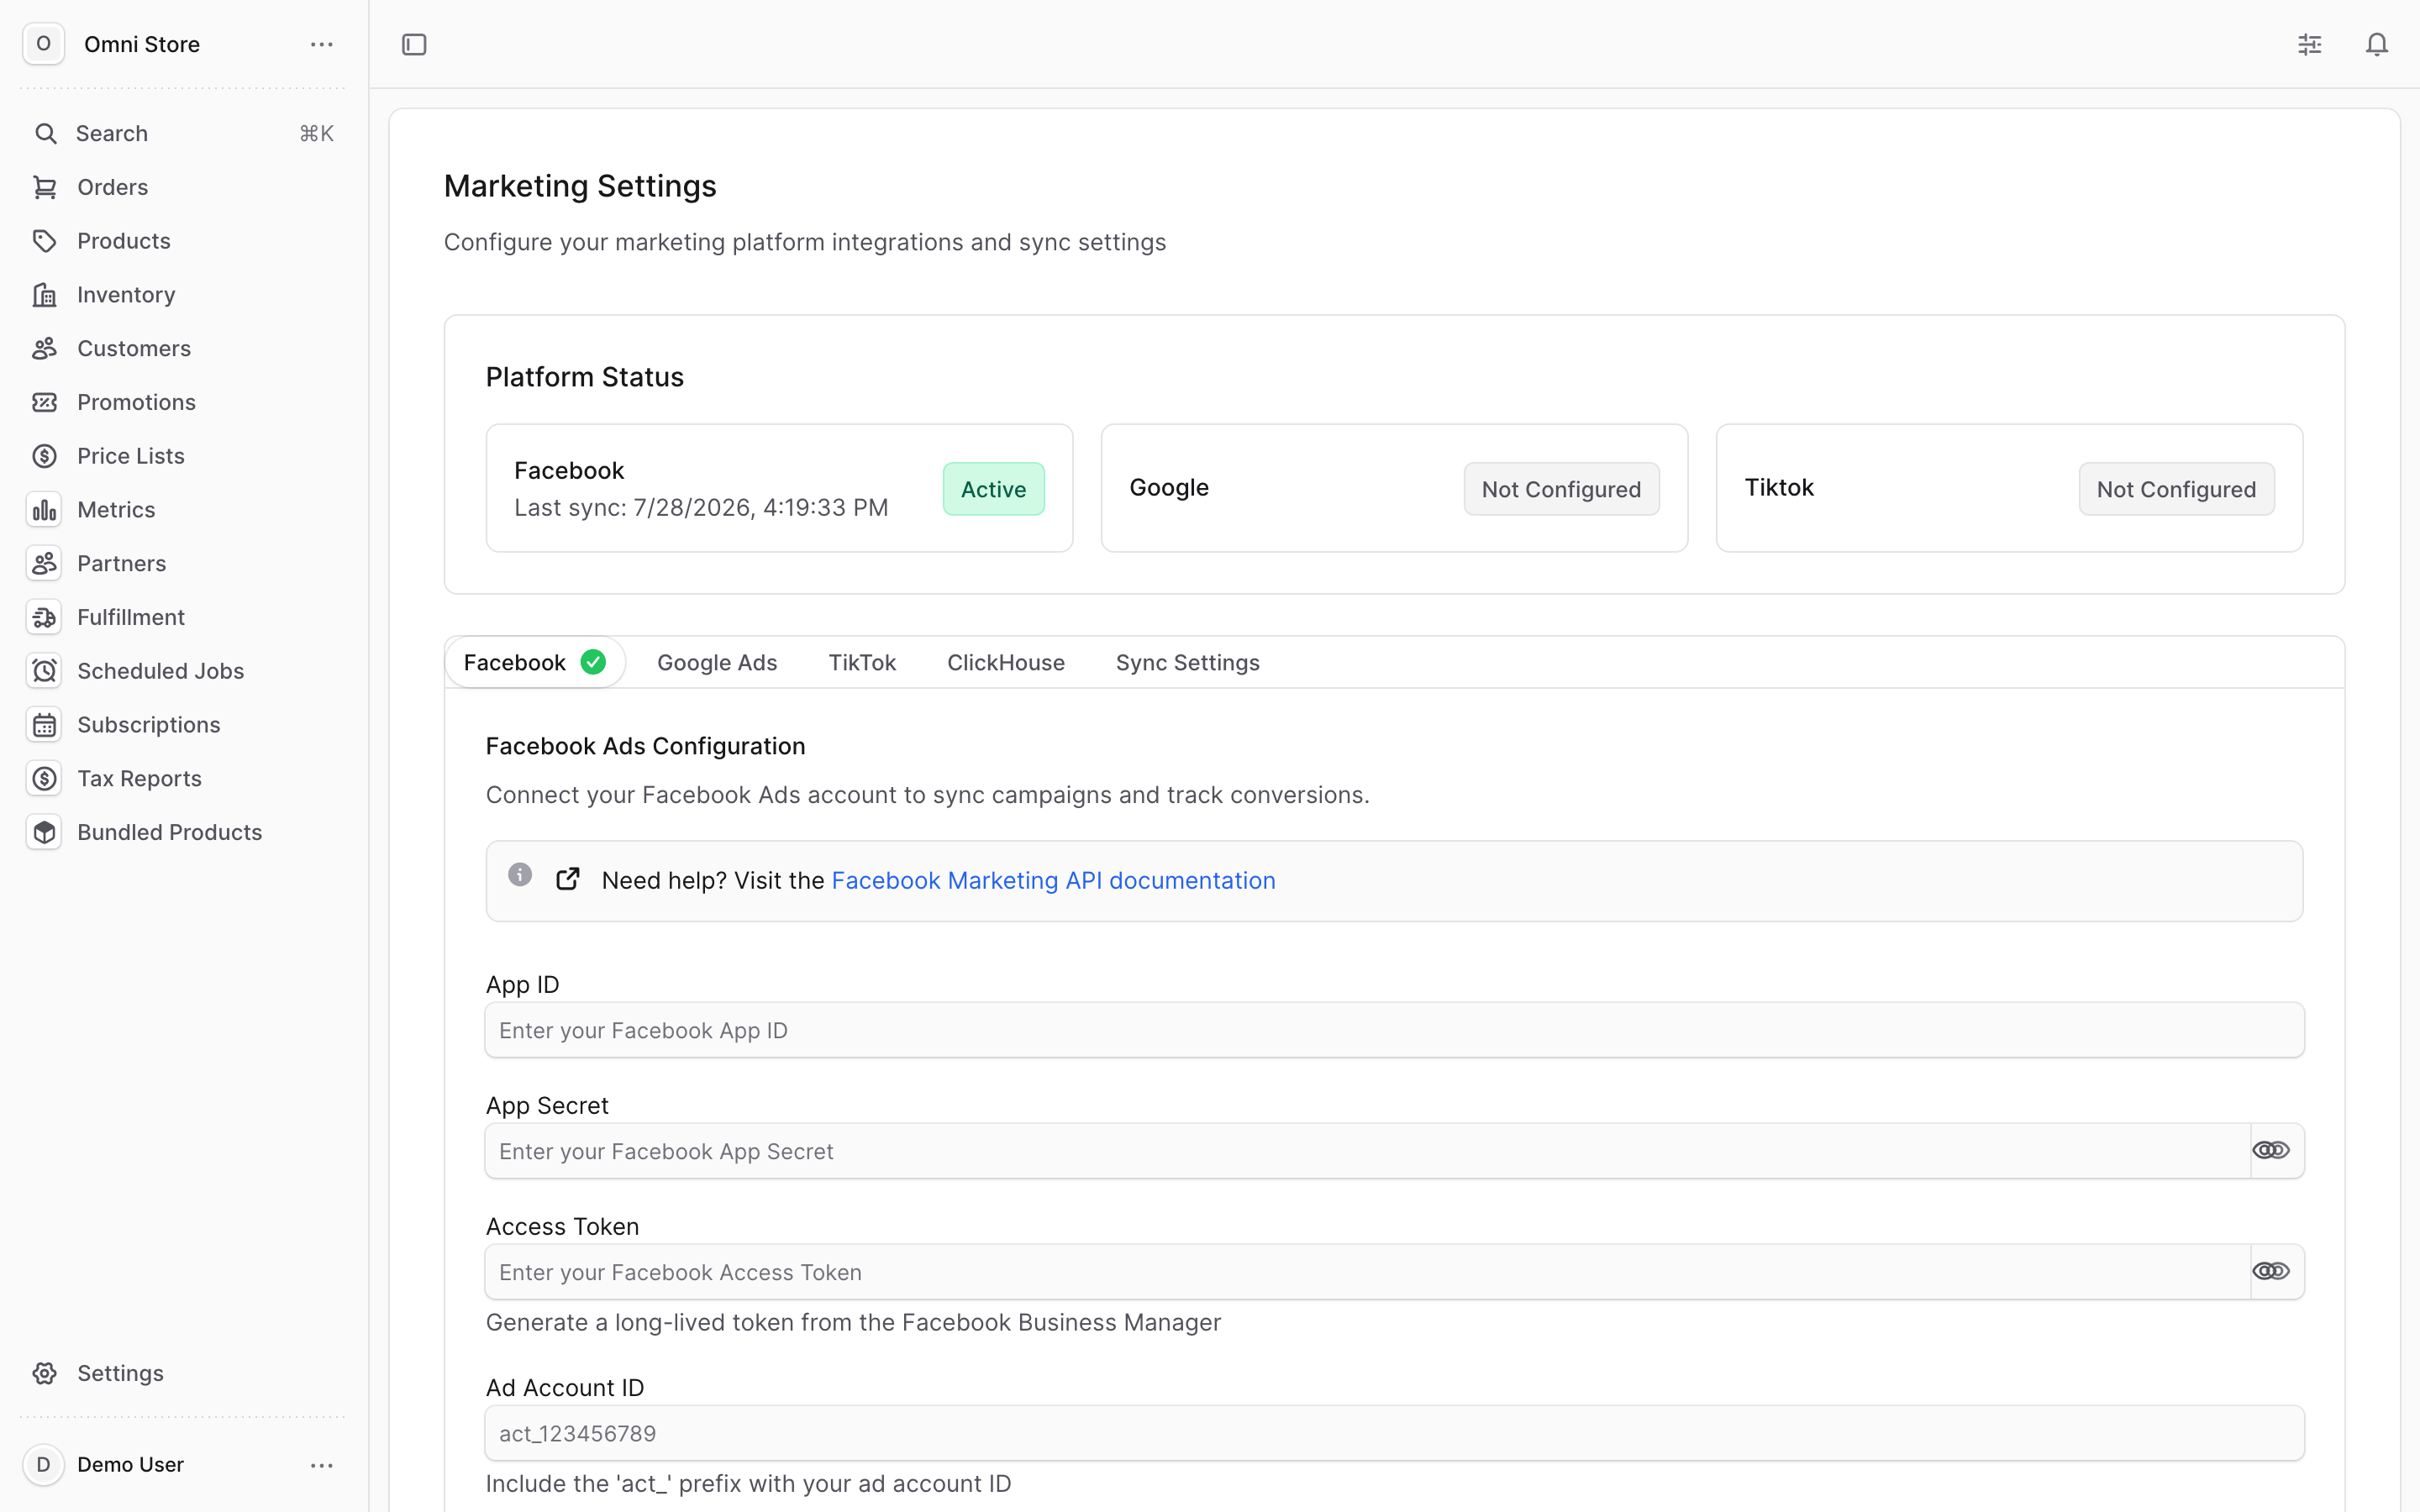Image resolution: width=2420 pixels, height=1512 pixels.
Task: Click the Partners icon
Action: coord(45,564)
